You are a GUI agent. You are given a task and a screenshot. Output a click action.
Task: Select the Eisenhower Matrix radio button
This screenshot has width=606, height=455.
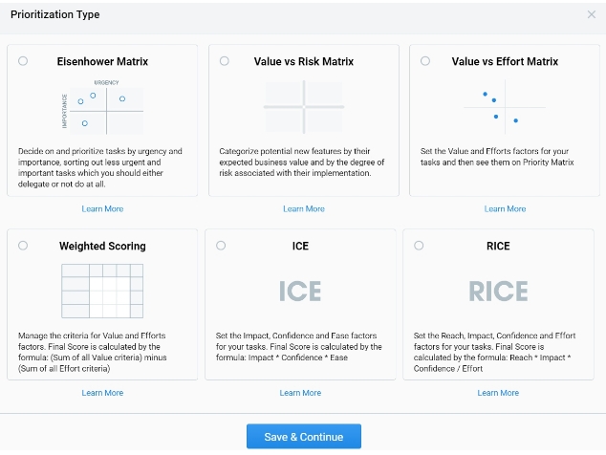pyautogui.click(x=23, y=61)
